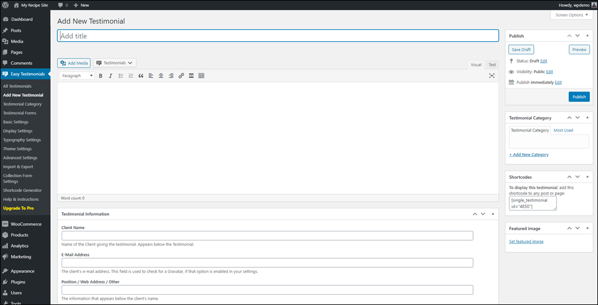Open Basic Settings submenu
Image resolution: width=598 pixels, height=305 pixels.
16,122
